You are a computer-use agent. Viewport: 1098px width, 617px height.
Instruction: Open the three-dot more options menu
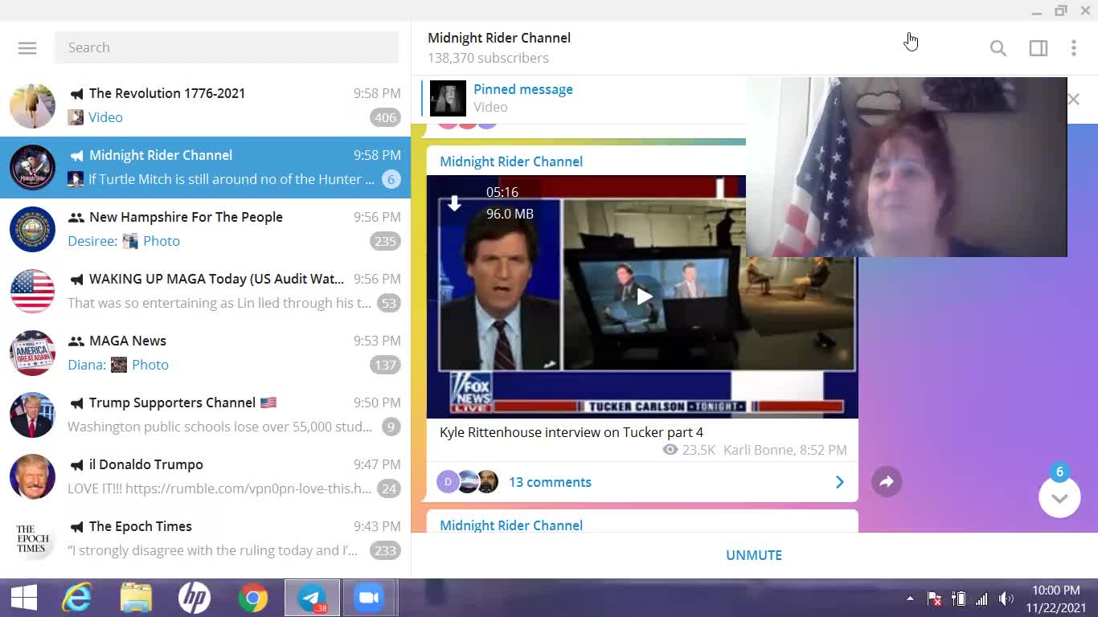pyautogui.click(x=1074, y=48)
